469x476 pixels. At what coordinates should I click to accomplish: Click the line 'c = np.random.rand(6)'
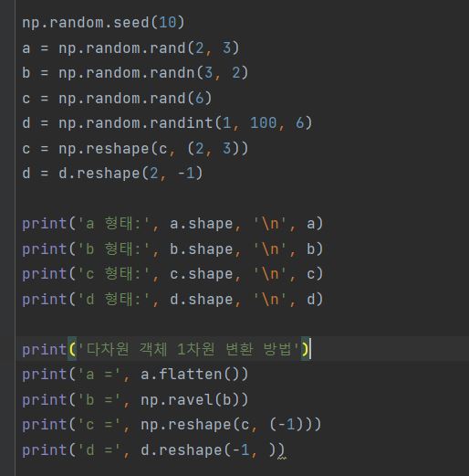click(117, 99)
